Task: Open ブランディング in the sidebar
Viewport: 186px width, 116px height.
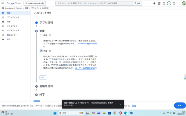Action: pos(13,17)
